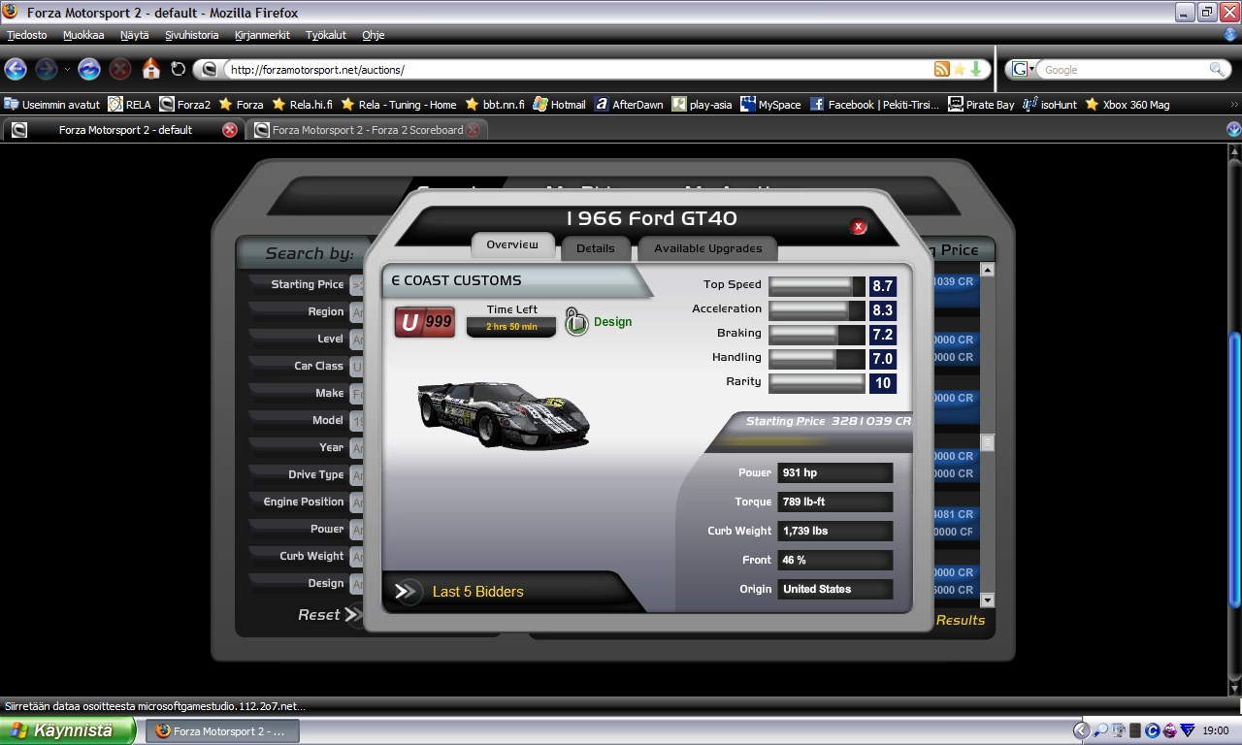Click the RSS feed icon in address bar
1242x745 pixels.
click(940, 70)
